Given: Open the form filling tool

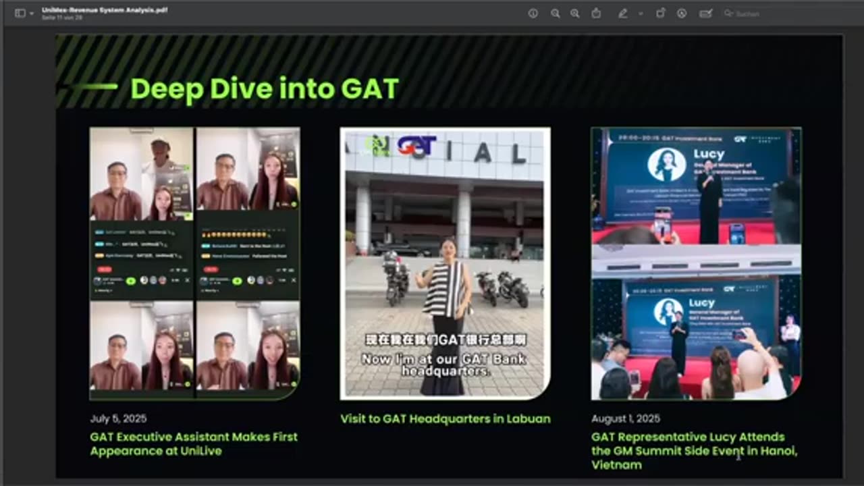Looking at the screenshot, I should [706, 13].
